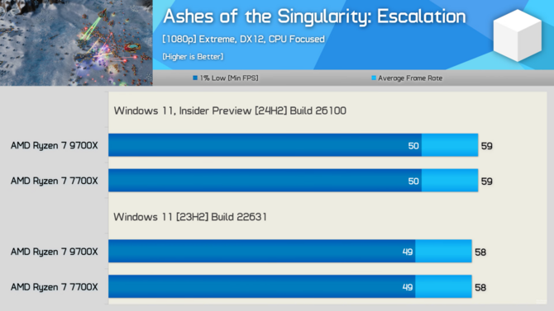This screenshot has width=554, height=311.
Task: Click the Ashes of the Singularity: Escalation title
Action: point(314,16)
